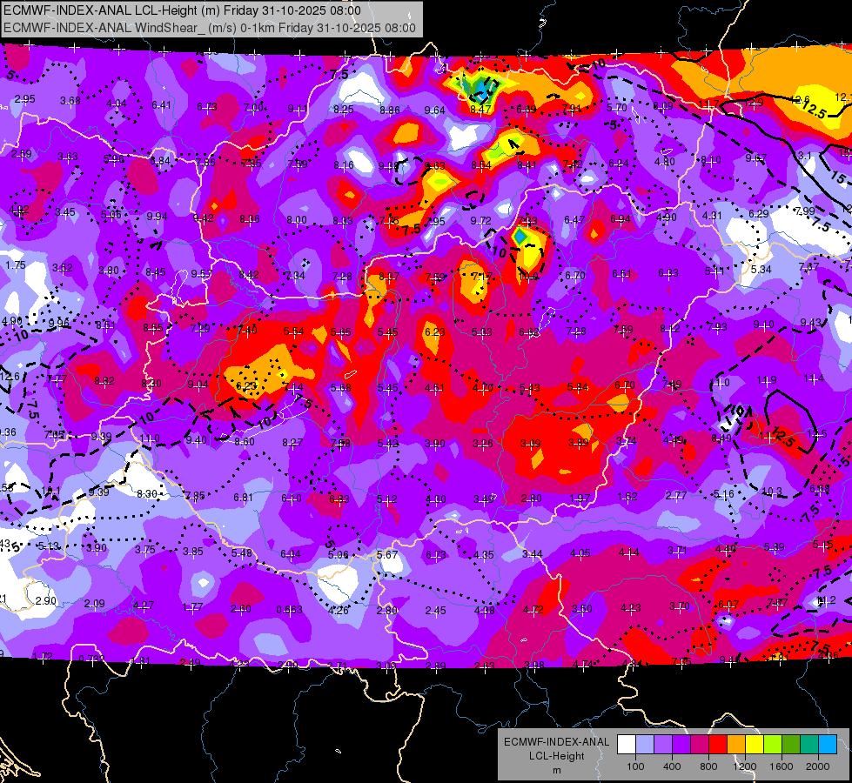Select the grid value 2.59

(x=21, y=154)
